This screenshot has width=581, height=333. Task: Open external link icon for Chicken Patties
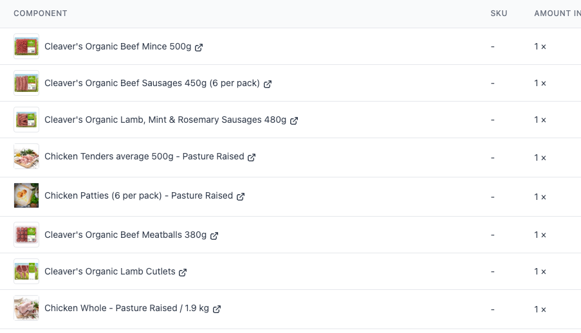point(241,197)
